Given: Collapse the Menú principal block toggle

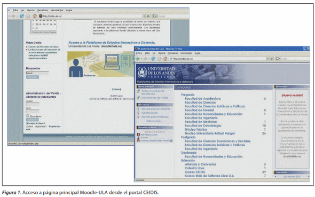Looking at the screenshot, I should pyautogui.click(x=171, y=86).
